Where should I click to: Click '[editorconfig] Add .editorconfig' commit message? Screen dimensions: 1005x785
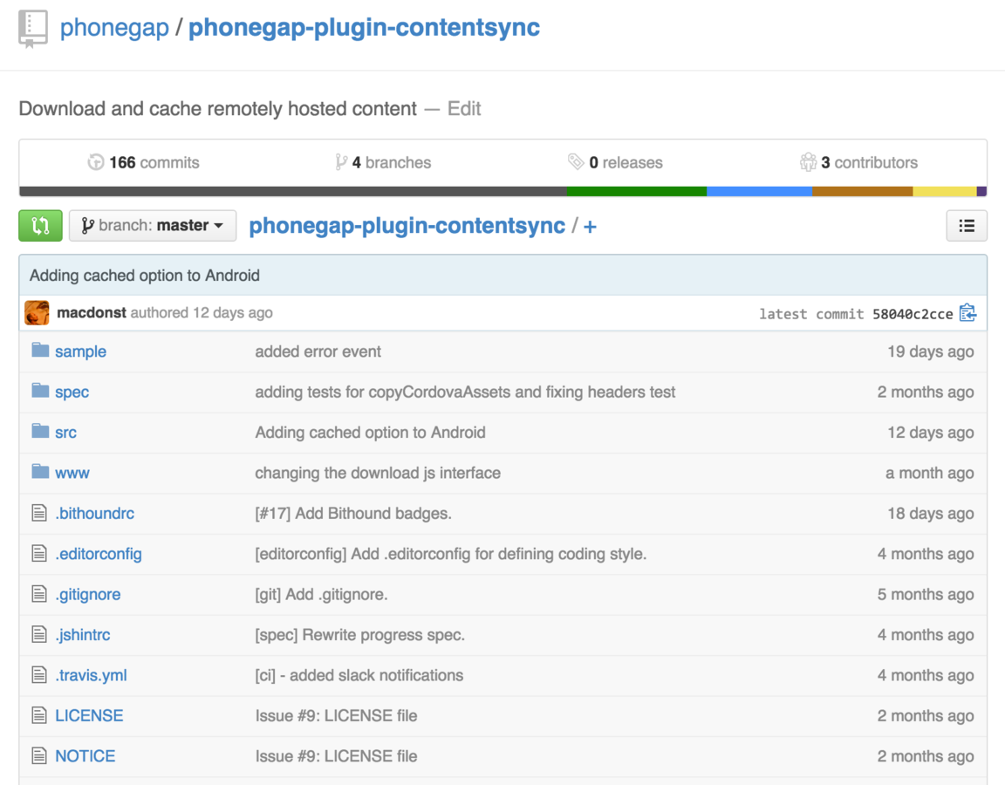pos(450,553)
